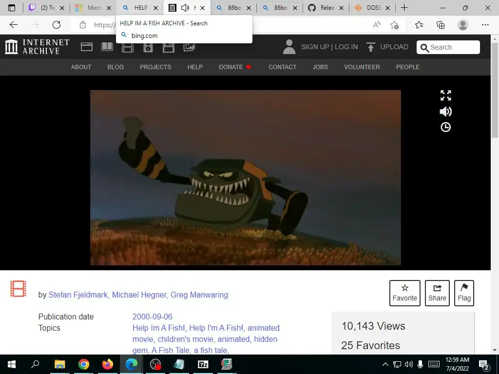Close the DOSBox tab

(387, 8)
